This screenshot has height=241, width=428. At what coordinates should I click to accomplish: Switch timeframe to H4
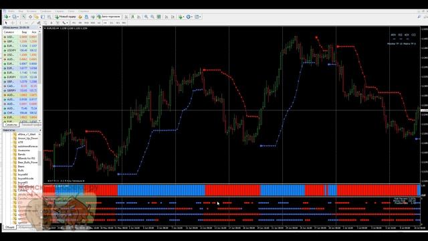pos(105,23)
